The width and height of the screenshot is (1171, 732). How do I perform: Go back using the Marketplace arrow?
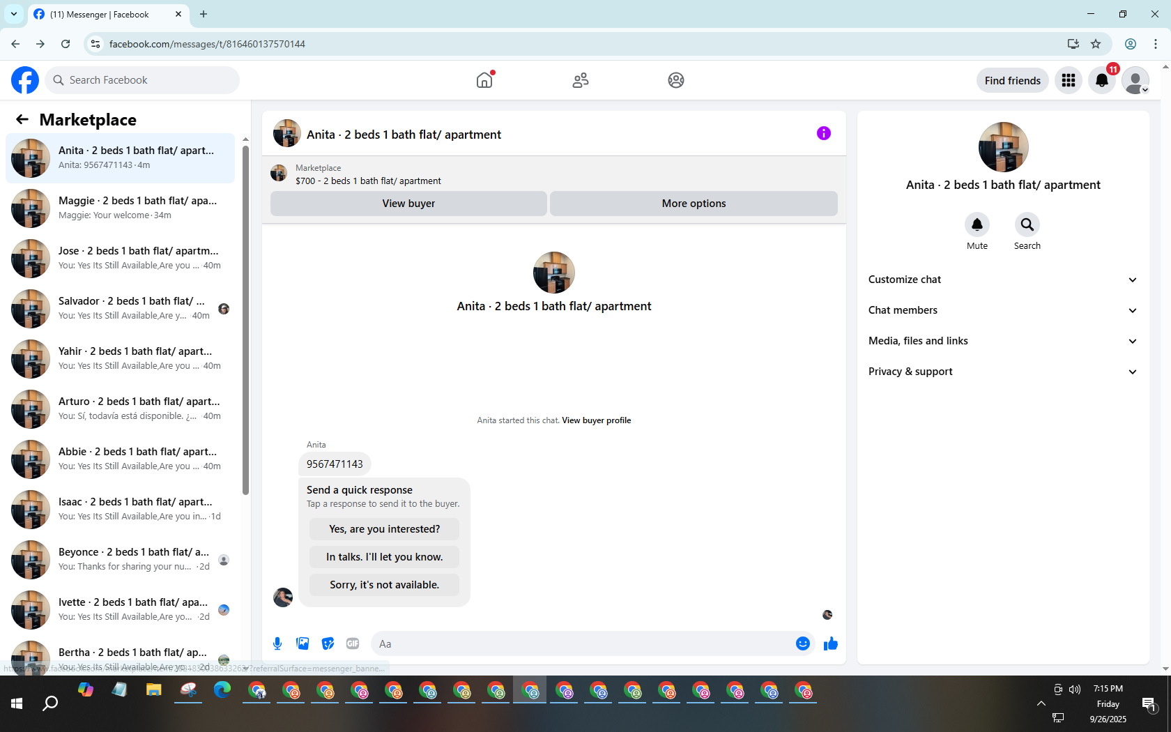[x=22, y=119]
